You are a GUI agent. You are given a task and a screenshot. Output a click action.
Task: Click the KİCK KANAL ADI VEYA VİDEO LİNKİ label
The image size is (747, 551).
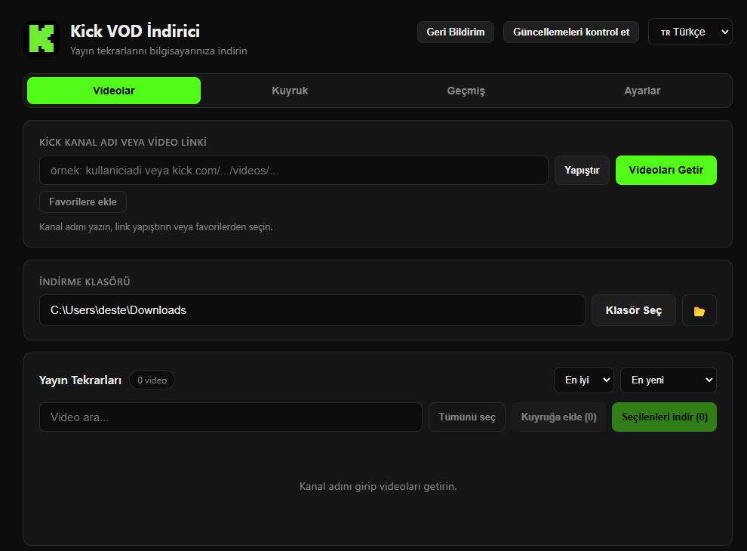point(123,142)
